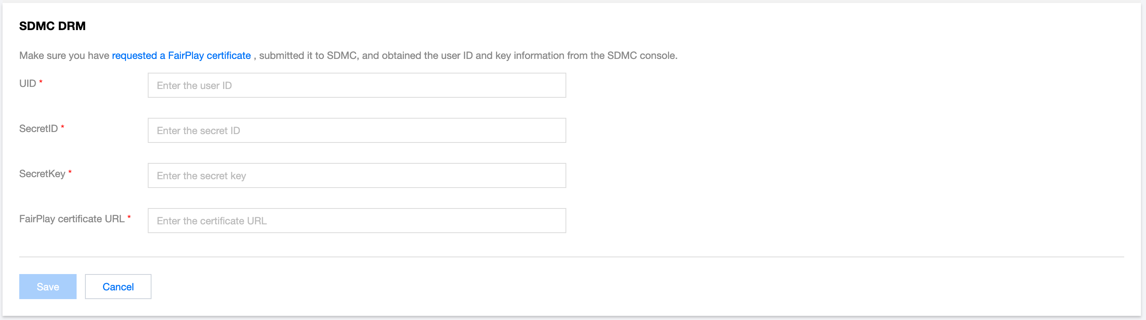This screenshot has height=320, width=1146.
Task: Select the SecretKey input field
Action: [356, 176]
